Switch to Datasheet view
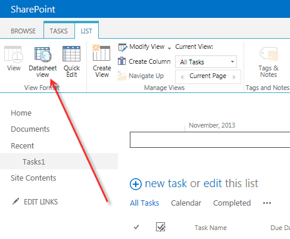This screenshot has width=290, height=239. tap(43, 61)
